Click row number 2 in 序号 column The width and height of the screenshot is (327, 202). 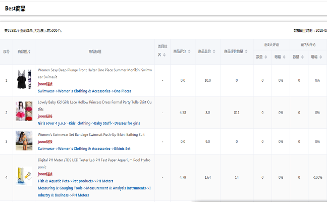[6, 113]
